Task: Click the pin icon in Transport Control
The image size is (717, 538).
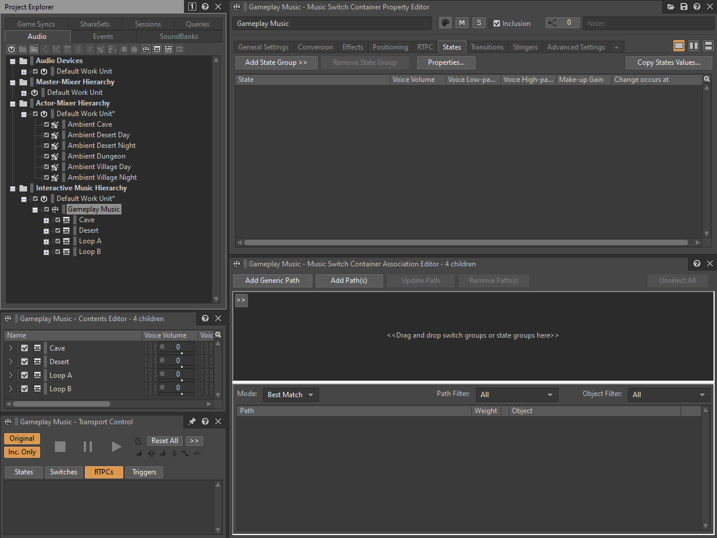Action: pyautogui.click(x=192, y=422)
